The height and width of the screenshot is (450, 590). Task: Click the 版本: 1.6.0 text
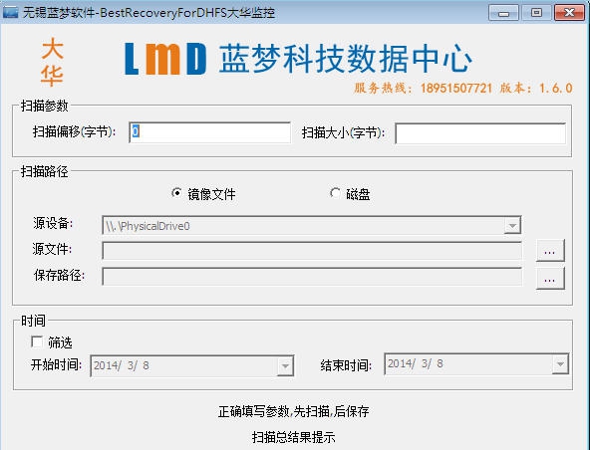coord(536,88)
